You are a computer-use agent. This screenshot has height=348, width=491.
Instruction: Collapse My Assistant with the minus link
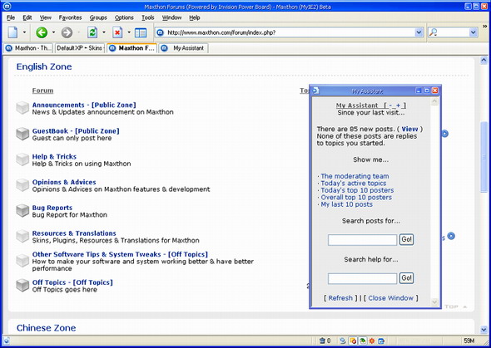click(390, 105)
